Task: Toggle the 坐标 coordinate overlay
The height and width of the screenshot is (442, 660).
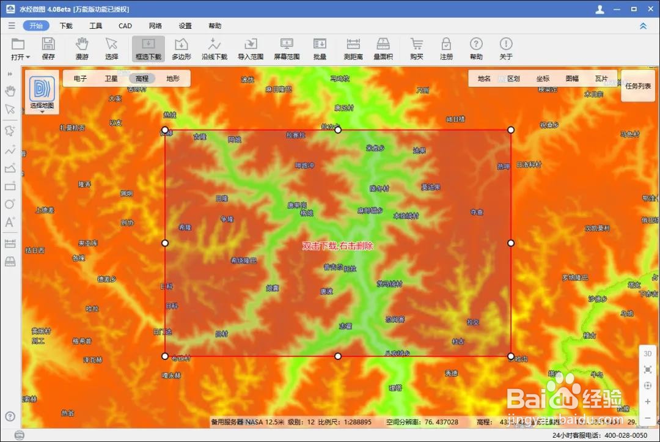Action: click(x=543, y=78)
